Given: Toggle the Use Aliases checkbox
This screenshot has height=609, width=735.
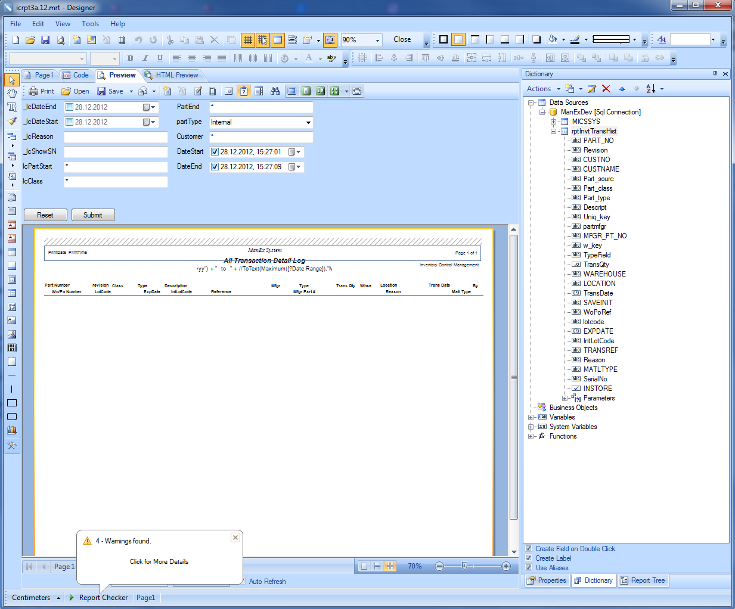Looking at the screenshot, I should click(x=529, y=567).
